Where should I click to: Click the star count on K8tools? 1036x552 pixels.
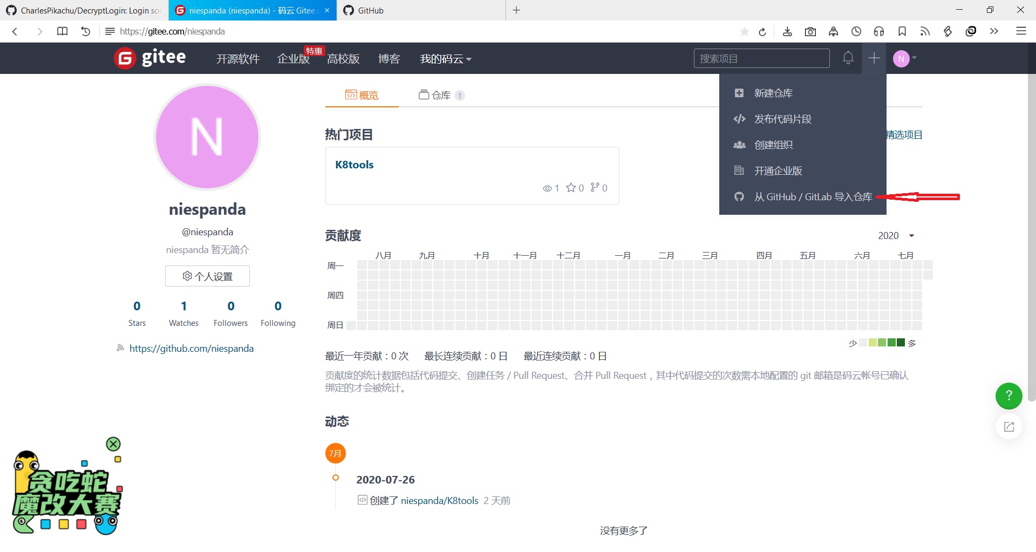[575, 188]
